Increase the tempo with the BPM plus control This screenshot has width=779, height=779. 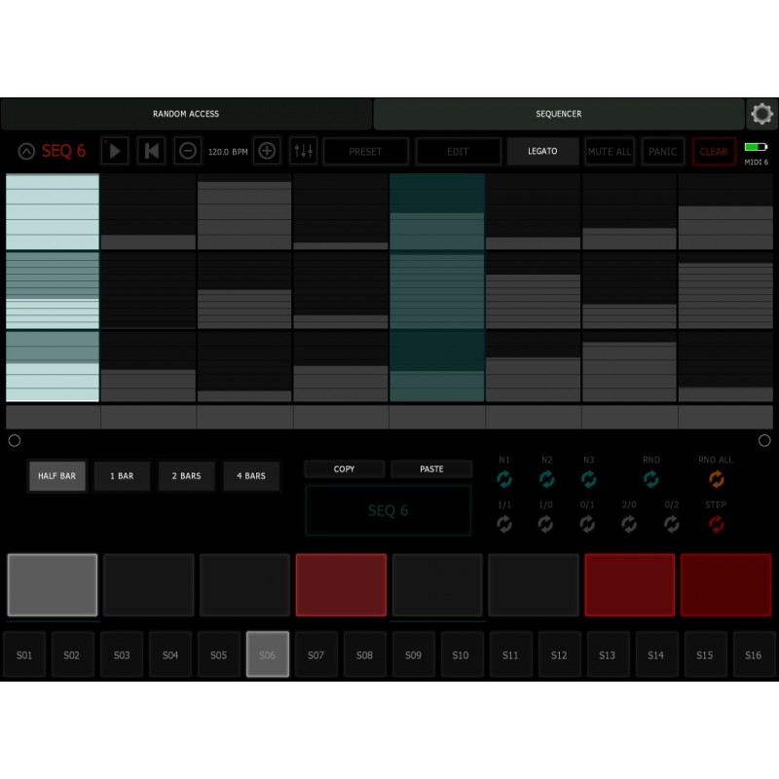(x=267, y=151)
